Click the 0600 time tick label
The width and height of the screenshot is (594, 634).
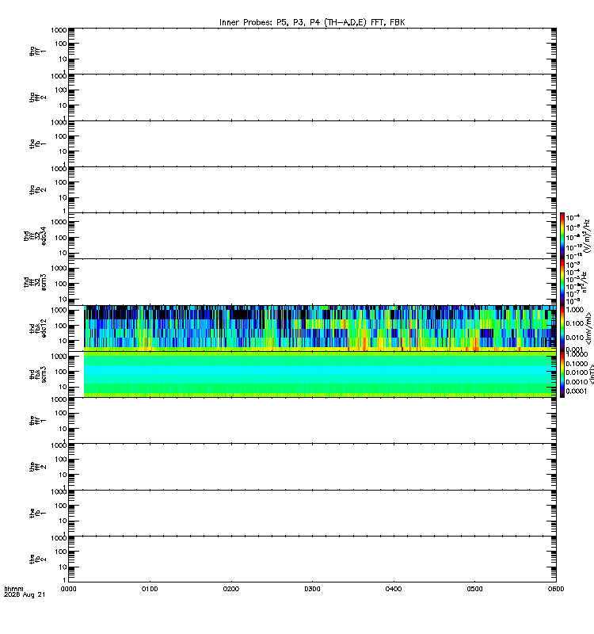click(x=556, y=589)
